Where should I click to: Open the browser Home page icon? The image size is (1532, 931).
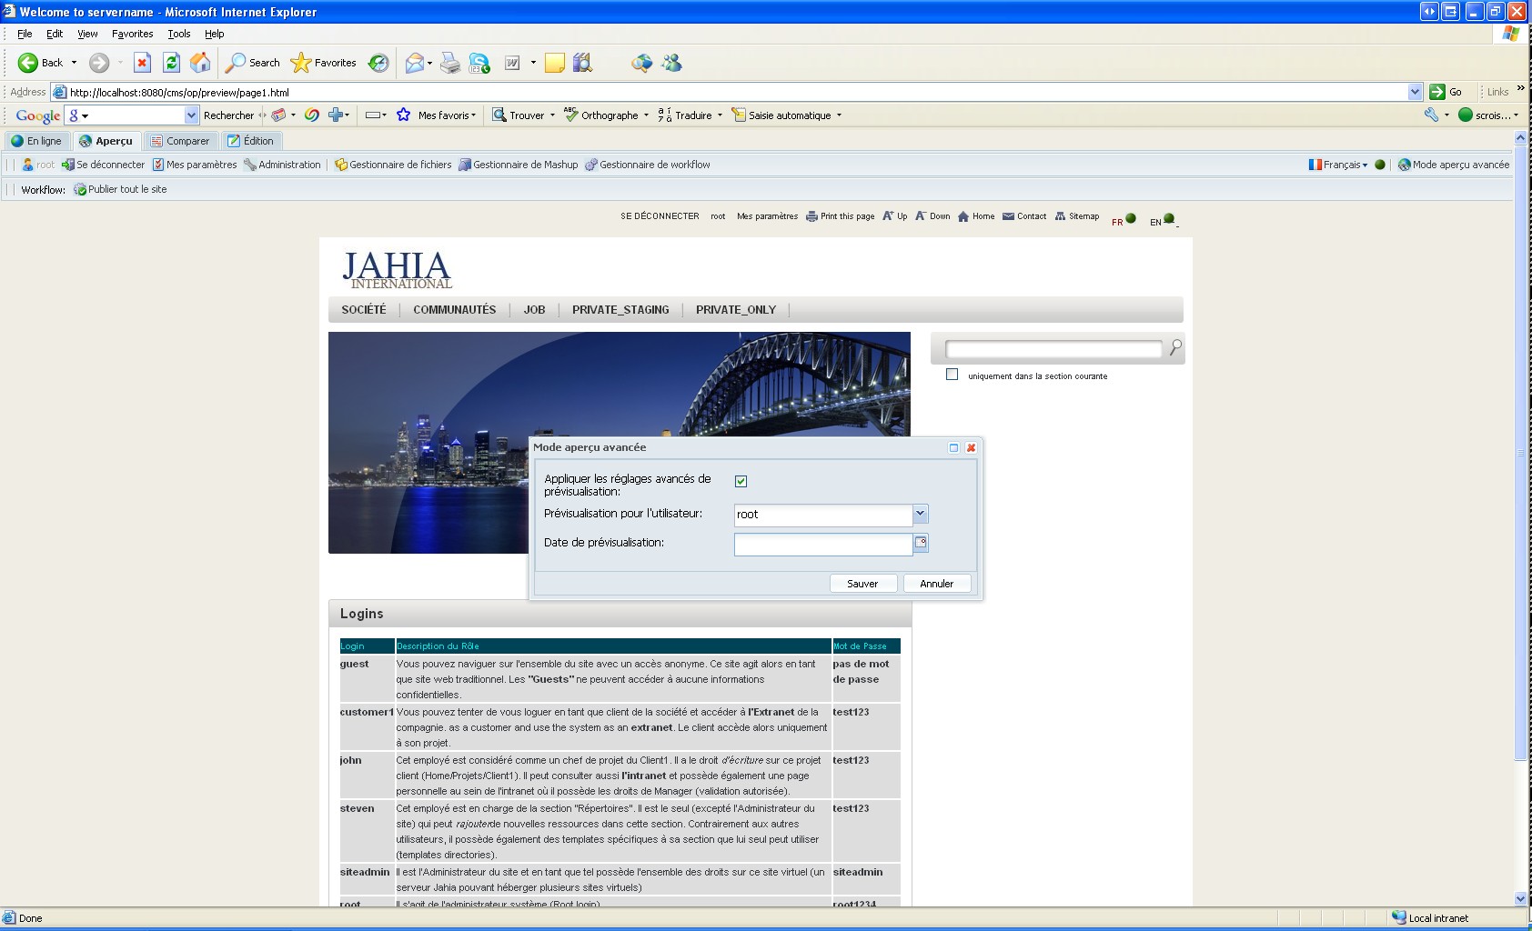200,63
